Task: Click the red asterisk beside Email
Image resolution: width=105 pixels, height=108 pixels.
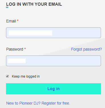Action: (x=18, y=20)
